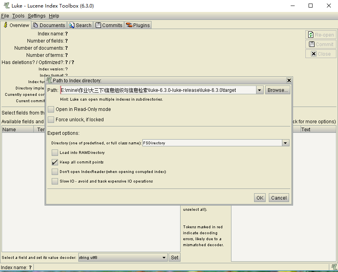The width and height of the screenshot is (338, 272).
Task: Click the Close index button
Action: click(x=321, y=54)
